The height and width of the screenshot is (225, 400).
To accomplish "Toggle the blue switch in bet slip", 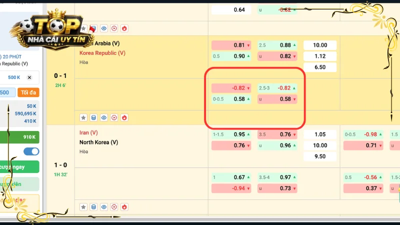I will pyautogui.click(x=31, y=151).
